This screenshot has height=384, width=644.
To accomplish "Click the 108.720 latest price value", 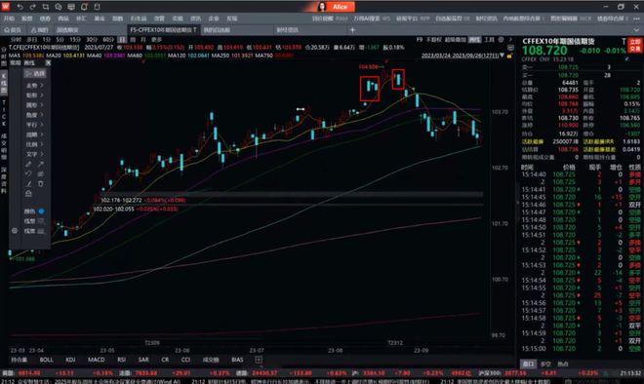I will [x=544, y=51].
